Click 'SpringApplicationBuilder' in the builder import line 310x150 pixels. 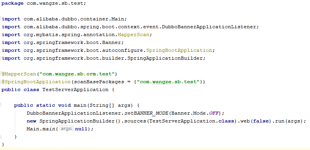tap(165, 58)
